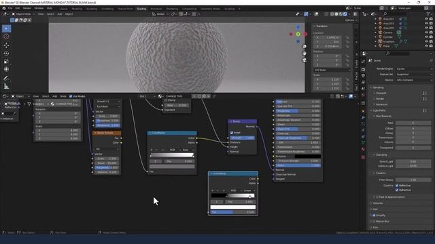The image size is (435, 244).
Task: Switch to the Layout workspace tab
Action: 63,9
